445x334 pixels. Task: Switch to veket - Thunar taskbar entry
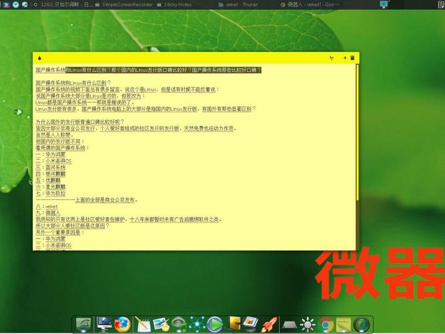click(238, 5)
